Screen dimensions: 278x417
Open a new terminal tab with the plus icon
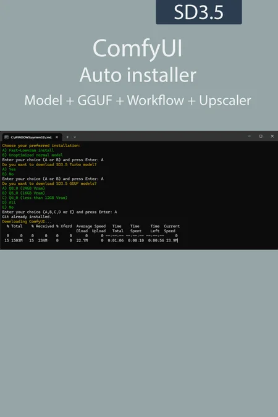[x=67, y=137]
